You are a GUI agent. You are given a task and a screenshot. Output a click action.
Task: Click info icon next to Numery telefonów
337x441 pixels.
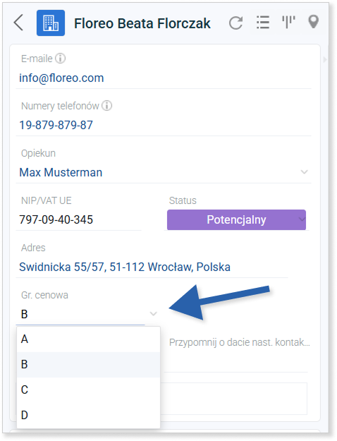(106, 106)
